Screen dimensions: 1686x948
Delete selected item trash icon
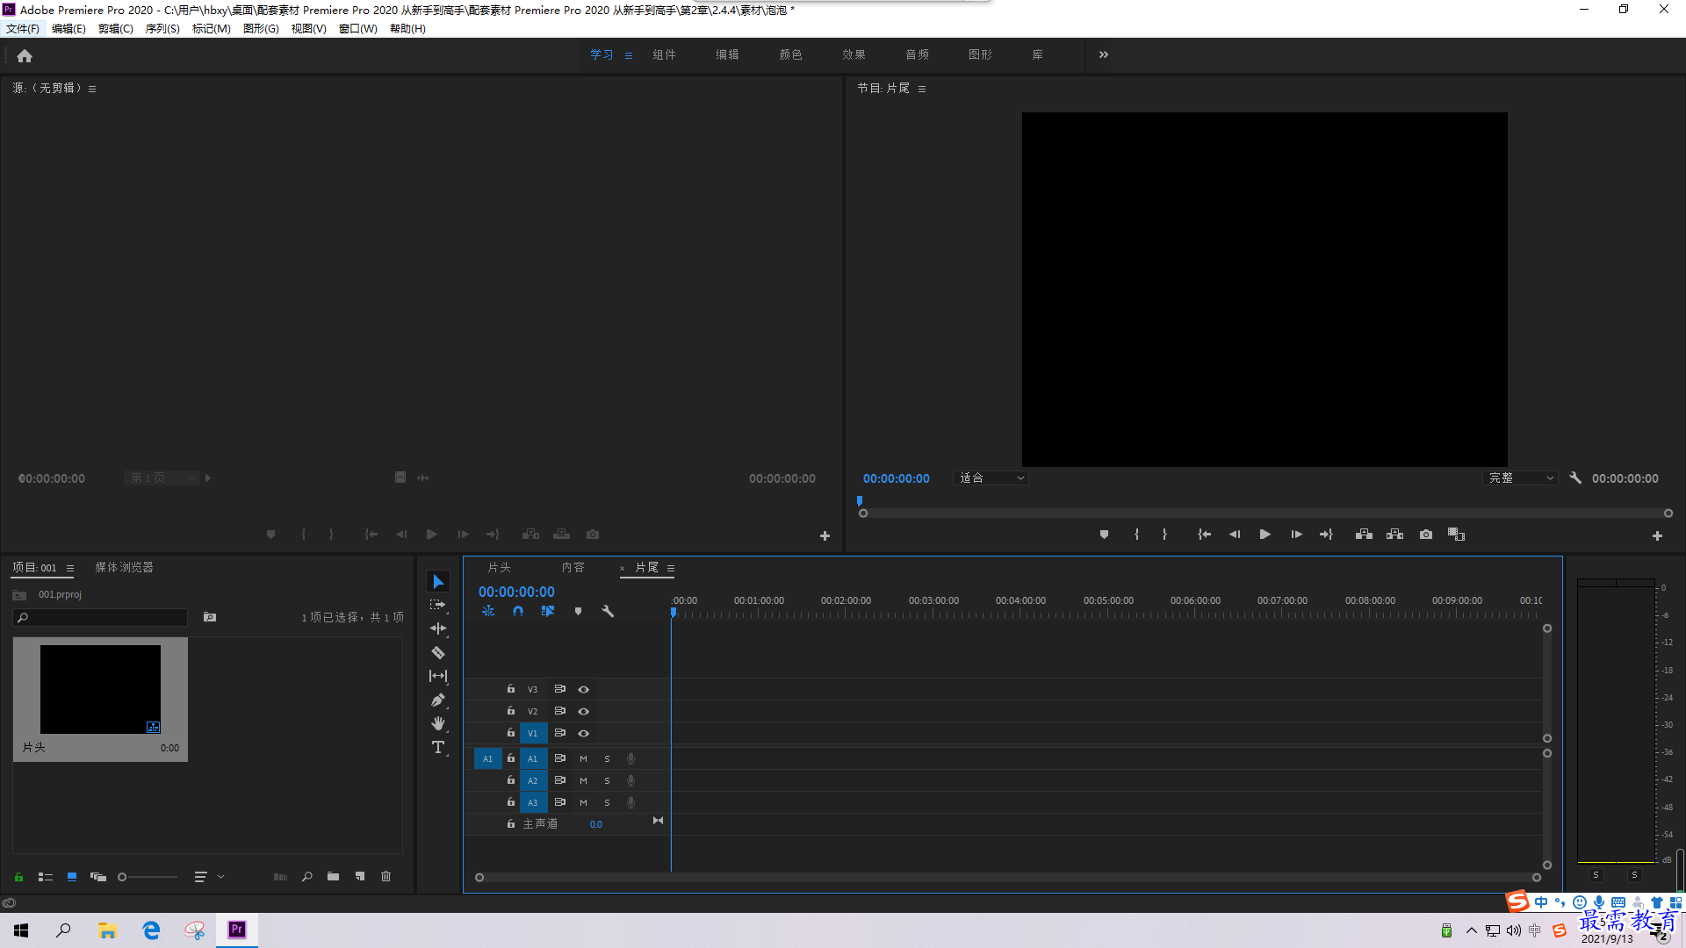tap(385, 877)
